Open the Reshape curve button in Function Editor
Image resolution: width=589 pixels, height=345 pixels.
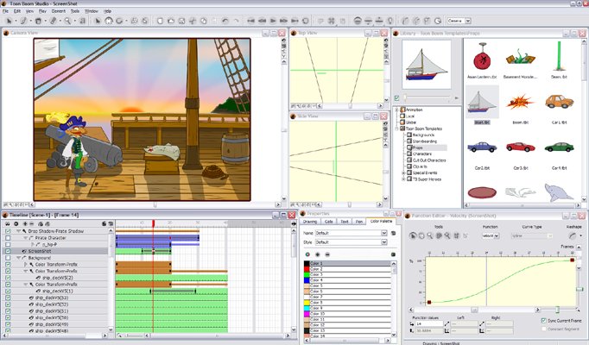pos(573,235)
